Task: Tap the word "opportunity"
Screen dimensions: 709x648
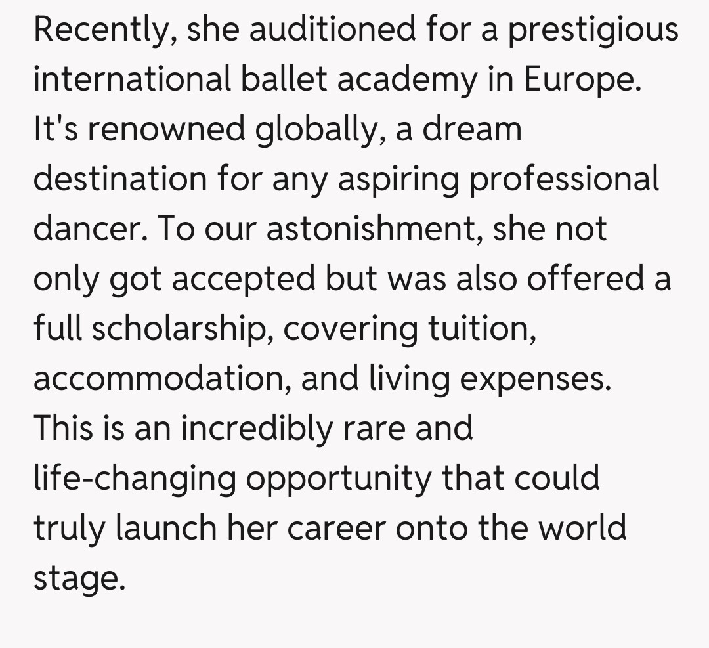Action: coord(339,479)
